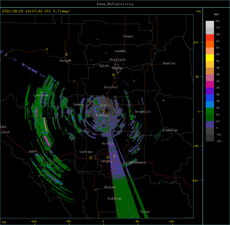Select the purple 39 dBZ legend swatch
Screen dimensions: 230x225
[210, 91]
